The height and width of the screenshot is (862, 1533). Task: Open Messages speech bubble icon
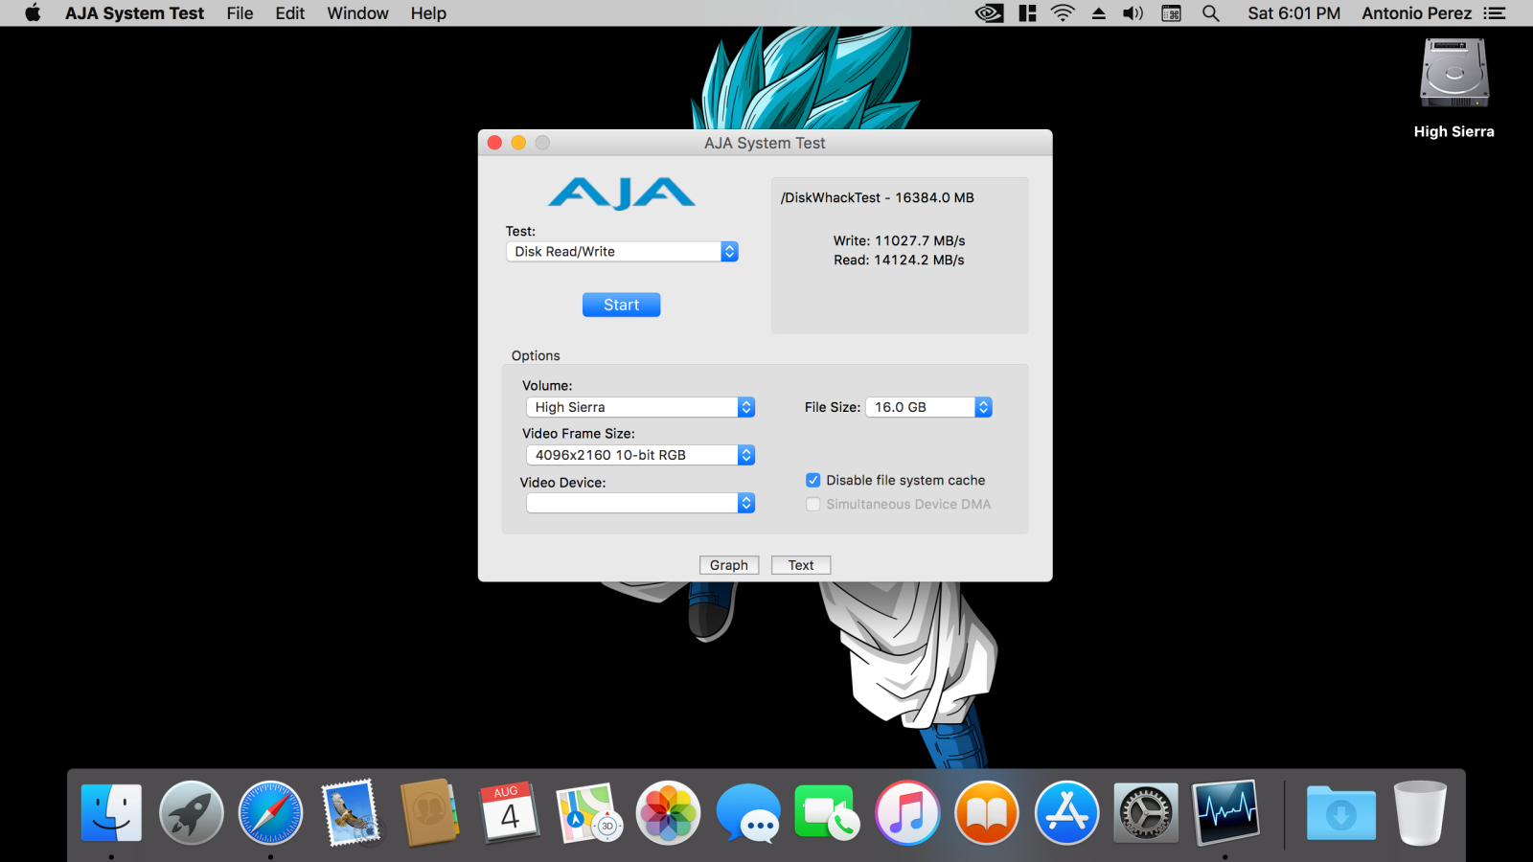(747, 813)
